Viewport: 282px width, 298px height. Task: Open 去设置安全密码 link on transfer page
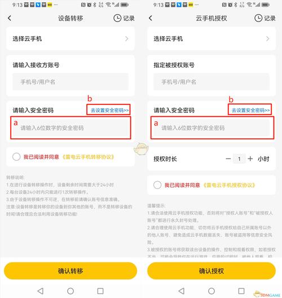[x=110, y=110]
